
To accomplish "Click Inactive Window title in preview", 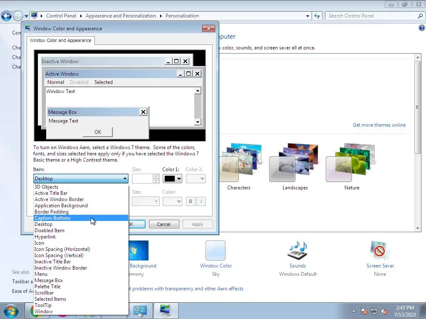I will click(x=60, y=61).
